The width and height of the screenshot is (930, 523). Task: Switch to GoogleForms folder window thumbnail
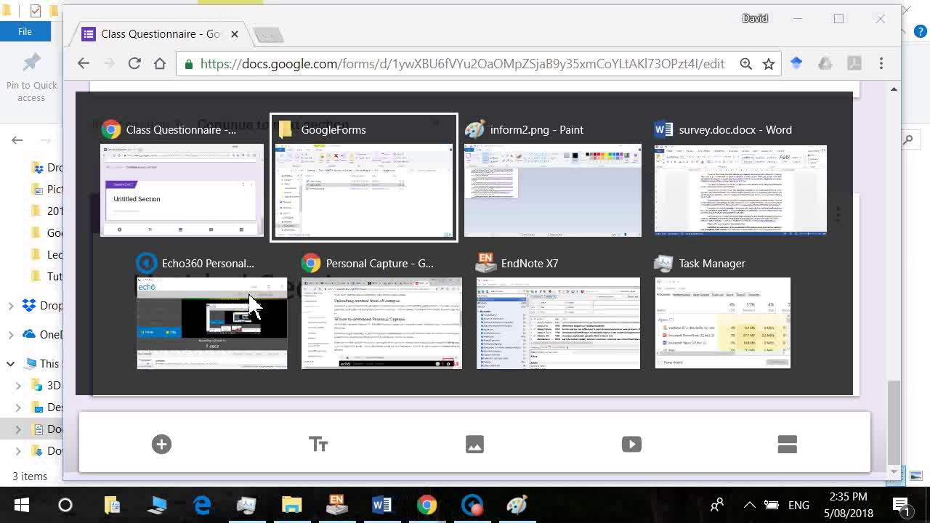(364, 177)
